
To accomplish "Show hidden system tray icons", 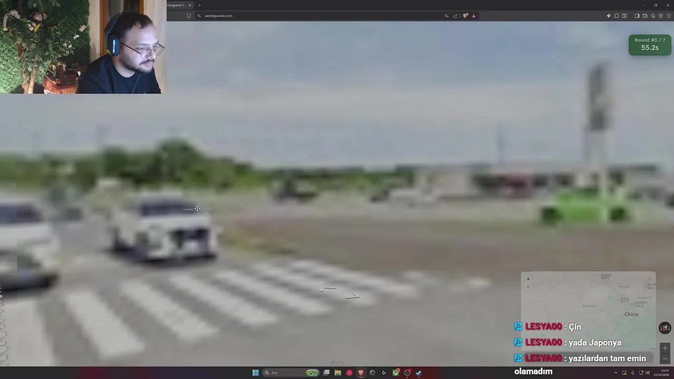I will tap(616, 373).
